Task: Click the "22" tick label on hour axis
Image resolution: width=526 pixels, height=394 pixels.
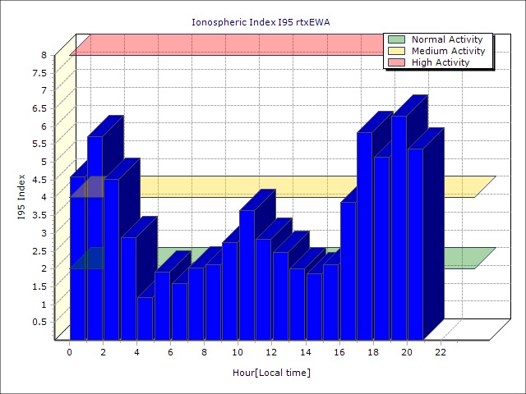Action: point(441,352)
